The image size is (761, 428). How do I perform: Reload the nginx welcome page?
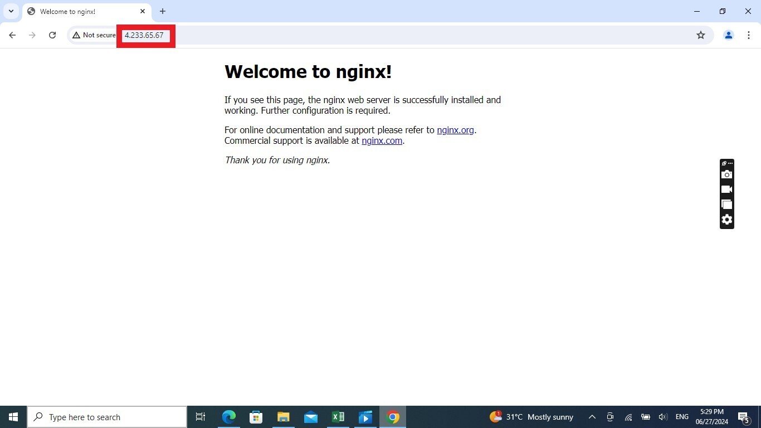click(x=52, y=35)
